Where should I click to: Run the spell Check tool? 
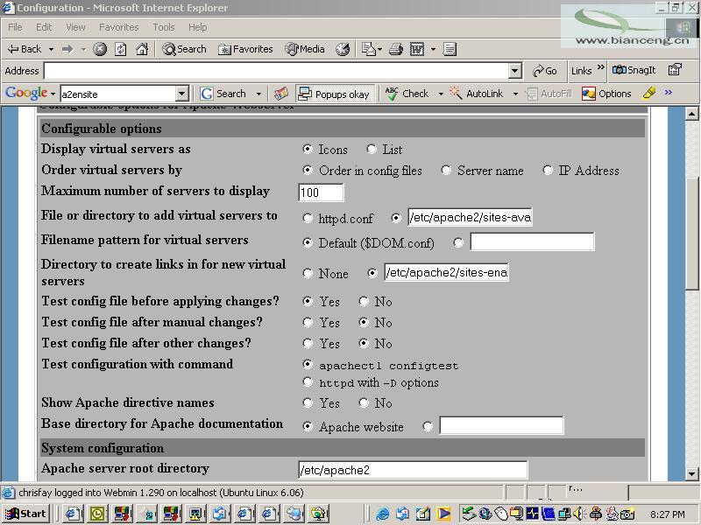[407, 94]
